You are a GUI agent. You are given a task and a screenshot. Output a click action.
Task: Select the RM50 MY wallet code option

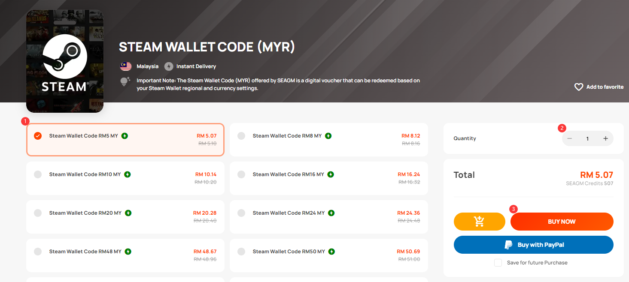(x=241, y=252)
